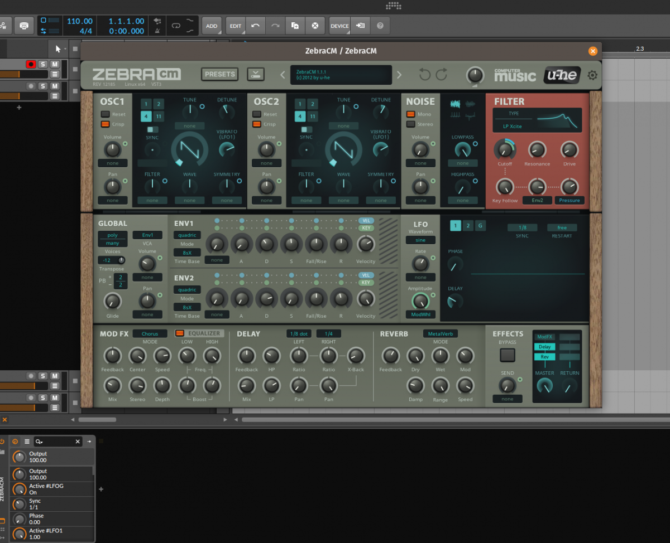
Task: Toggle device power icon in device panel
Action: (2, 441)
